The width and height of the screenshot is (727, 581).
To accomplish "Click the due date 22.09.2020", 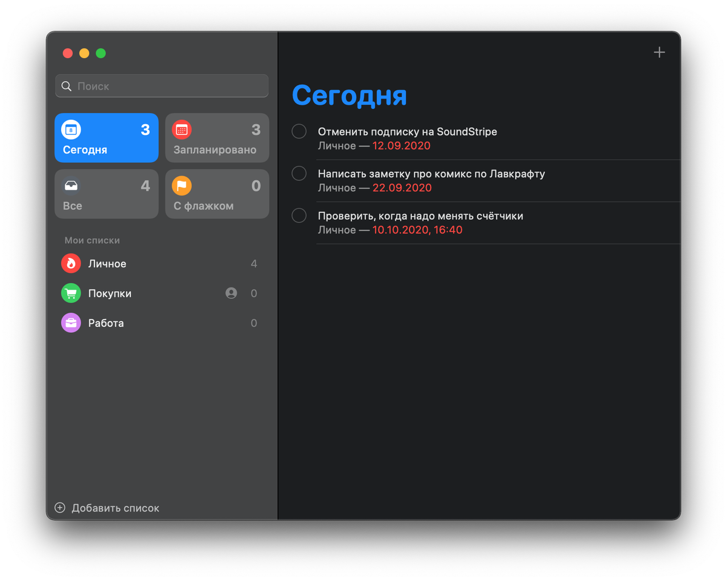I will tap(402, 188).
